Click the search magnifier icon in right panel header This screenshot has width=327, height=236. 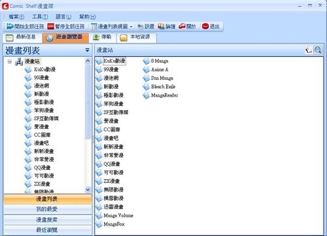(318, 50)
